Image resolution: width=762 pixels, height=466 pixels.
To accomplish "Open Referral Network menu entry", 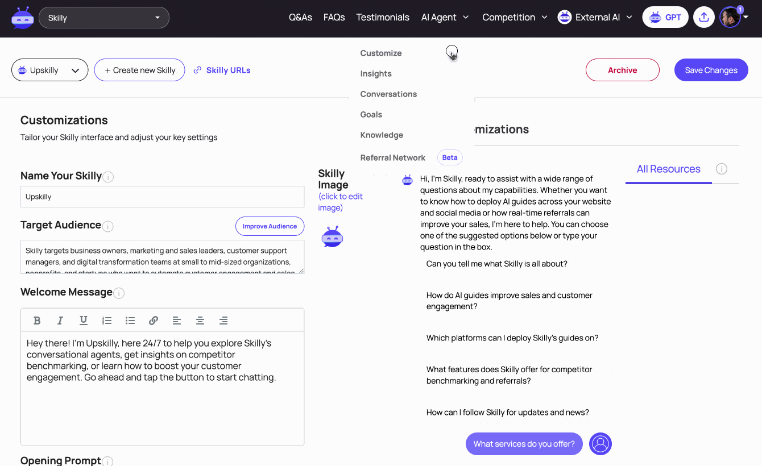I will pos(393,157).
